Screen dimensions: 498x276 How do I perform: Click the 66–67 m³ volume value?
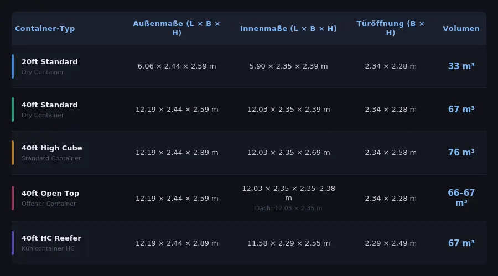(461, 198)
